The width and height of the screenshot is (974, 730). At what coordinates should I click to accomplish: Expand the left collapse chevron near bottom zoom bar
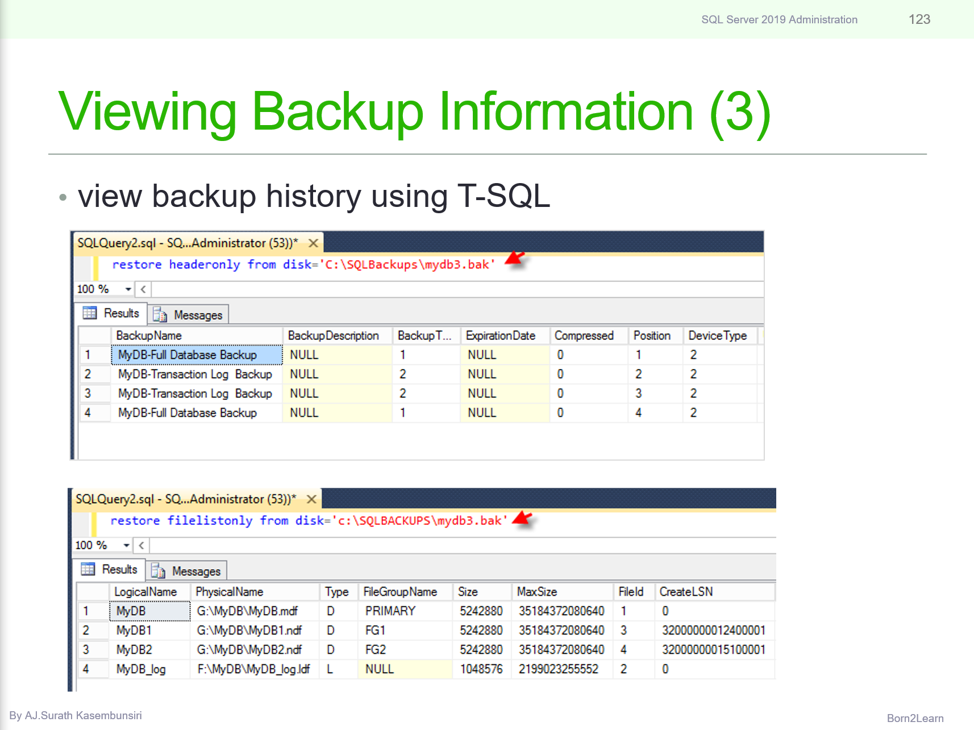(140, 545)
